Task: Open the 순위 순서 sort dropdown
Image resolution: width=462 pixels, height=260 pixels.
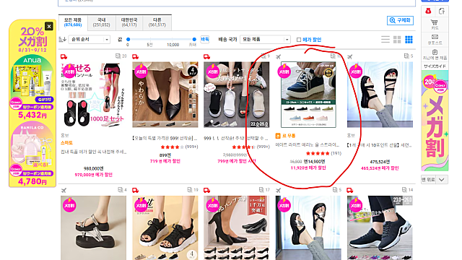Action: tap(90, 39)
